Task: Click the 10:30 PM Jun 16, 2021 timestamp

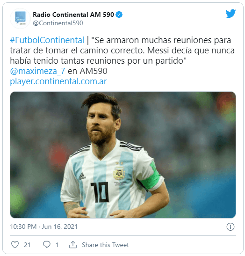Action: [43, 227]
